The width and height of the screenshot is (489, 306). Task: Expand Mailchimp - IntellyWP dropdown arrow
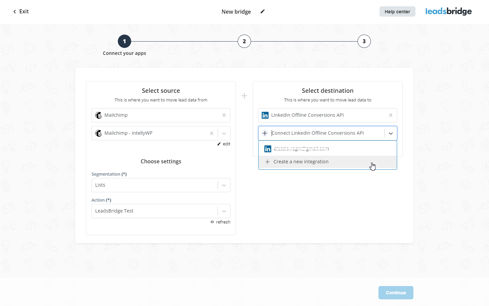(224, 133)
